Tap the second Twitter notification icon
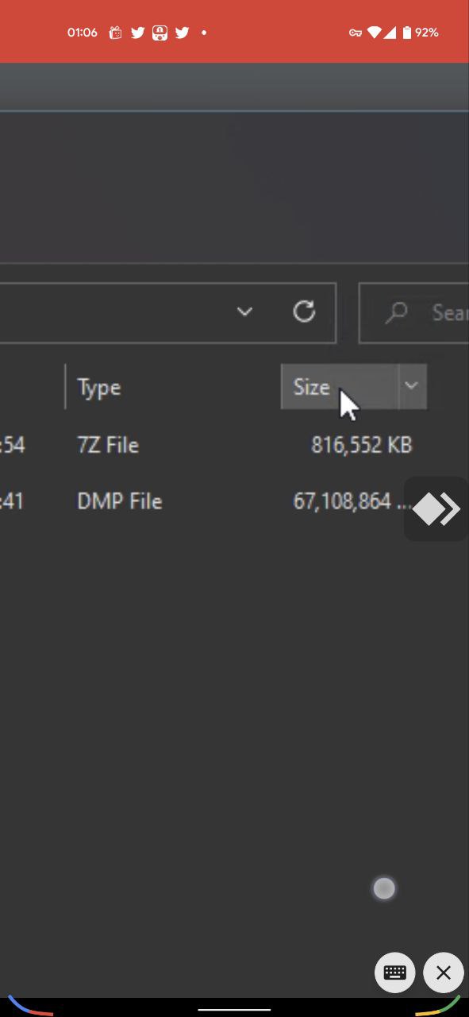Viewport: 469px width, 1017px height. [183, 33]
